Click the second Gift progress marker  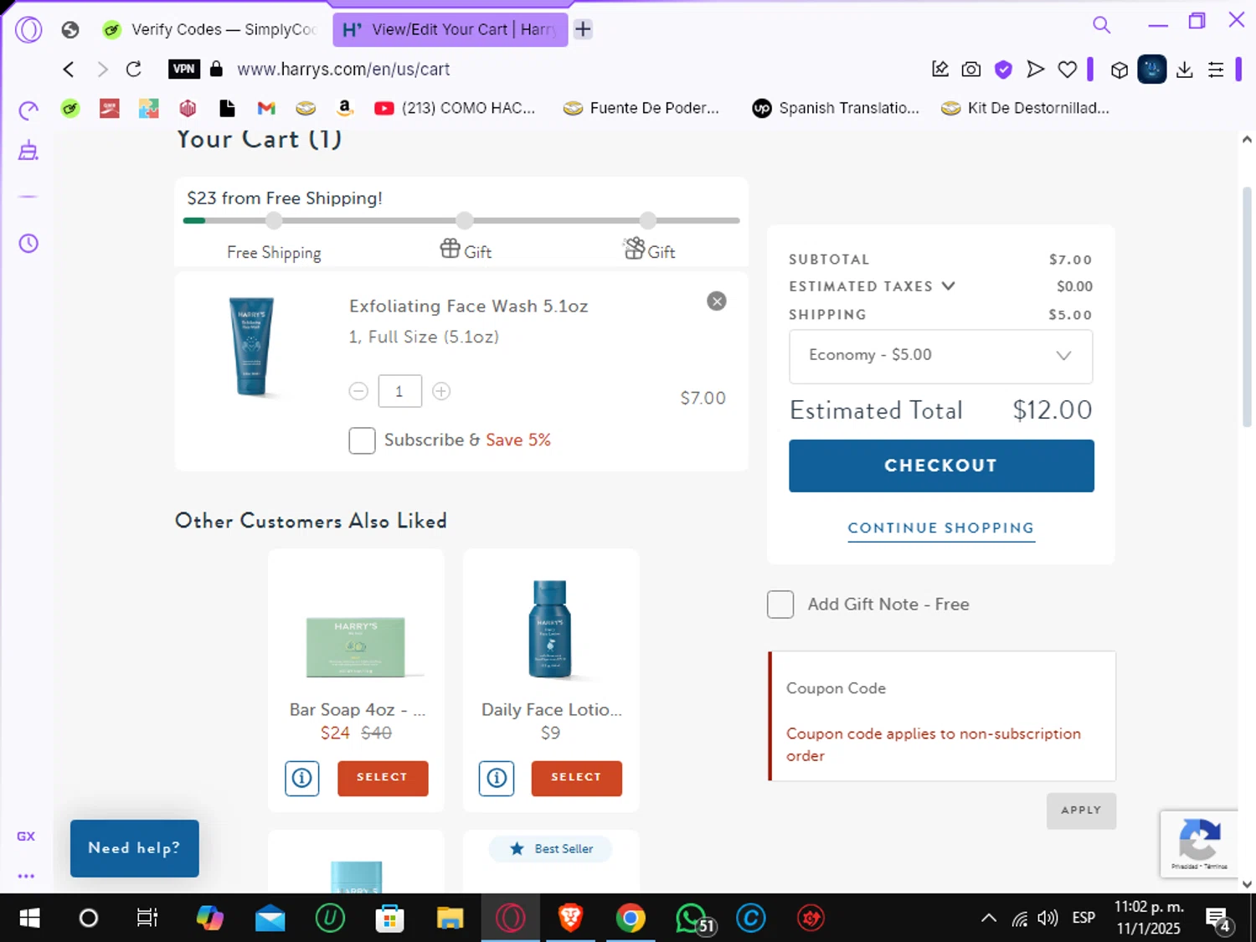648,221
